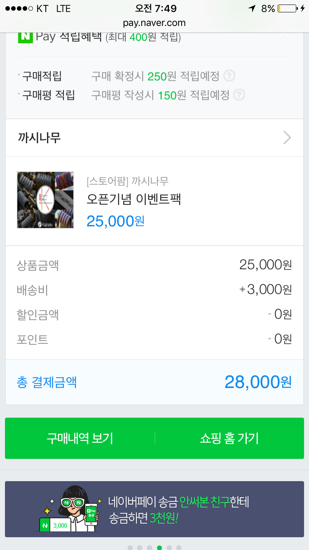
Task: Select the 까시나무 store name heading
Action: click(x=40, y=138)
